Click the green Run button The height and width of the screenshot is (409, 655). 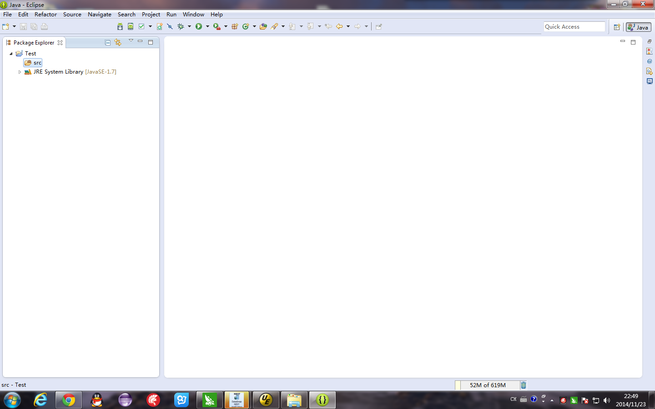click(199, 26)
